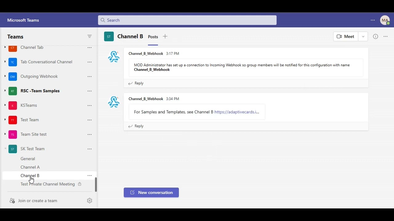Click the Teams panel heading
This screenshot has height=221, width=394.
point(15,37)
